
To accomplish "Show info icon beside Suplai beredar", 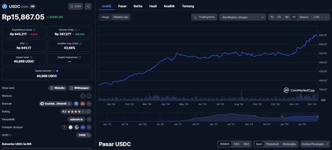I will point(54,71).
